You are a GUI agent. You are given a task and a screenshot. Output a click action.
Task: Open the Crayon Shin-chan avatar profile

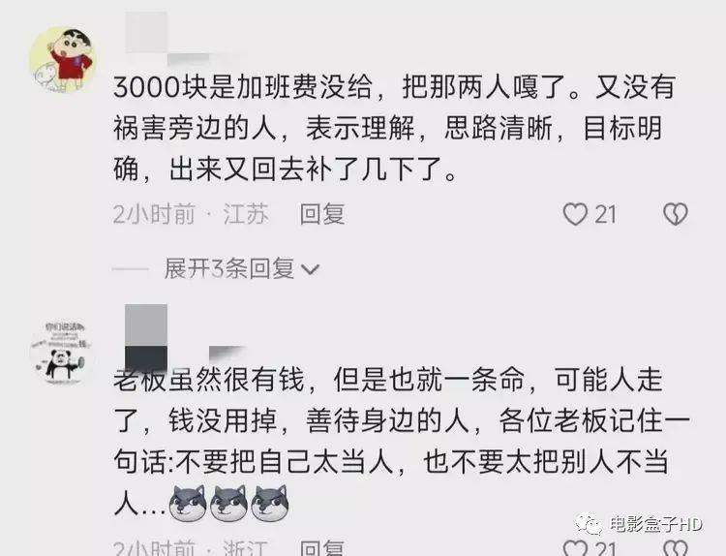[63, 59]
